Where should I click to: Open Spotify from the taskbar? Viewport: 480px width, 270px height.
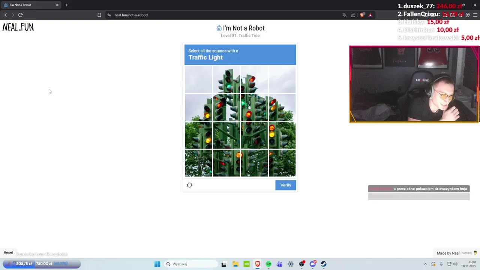(x=268, y=264)
